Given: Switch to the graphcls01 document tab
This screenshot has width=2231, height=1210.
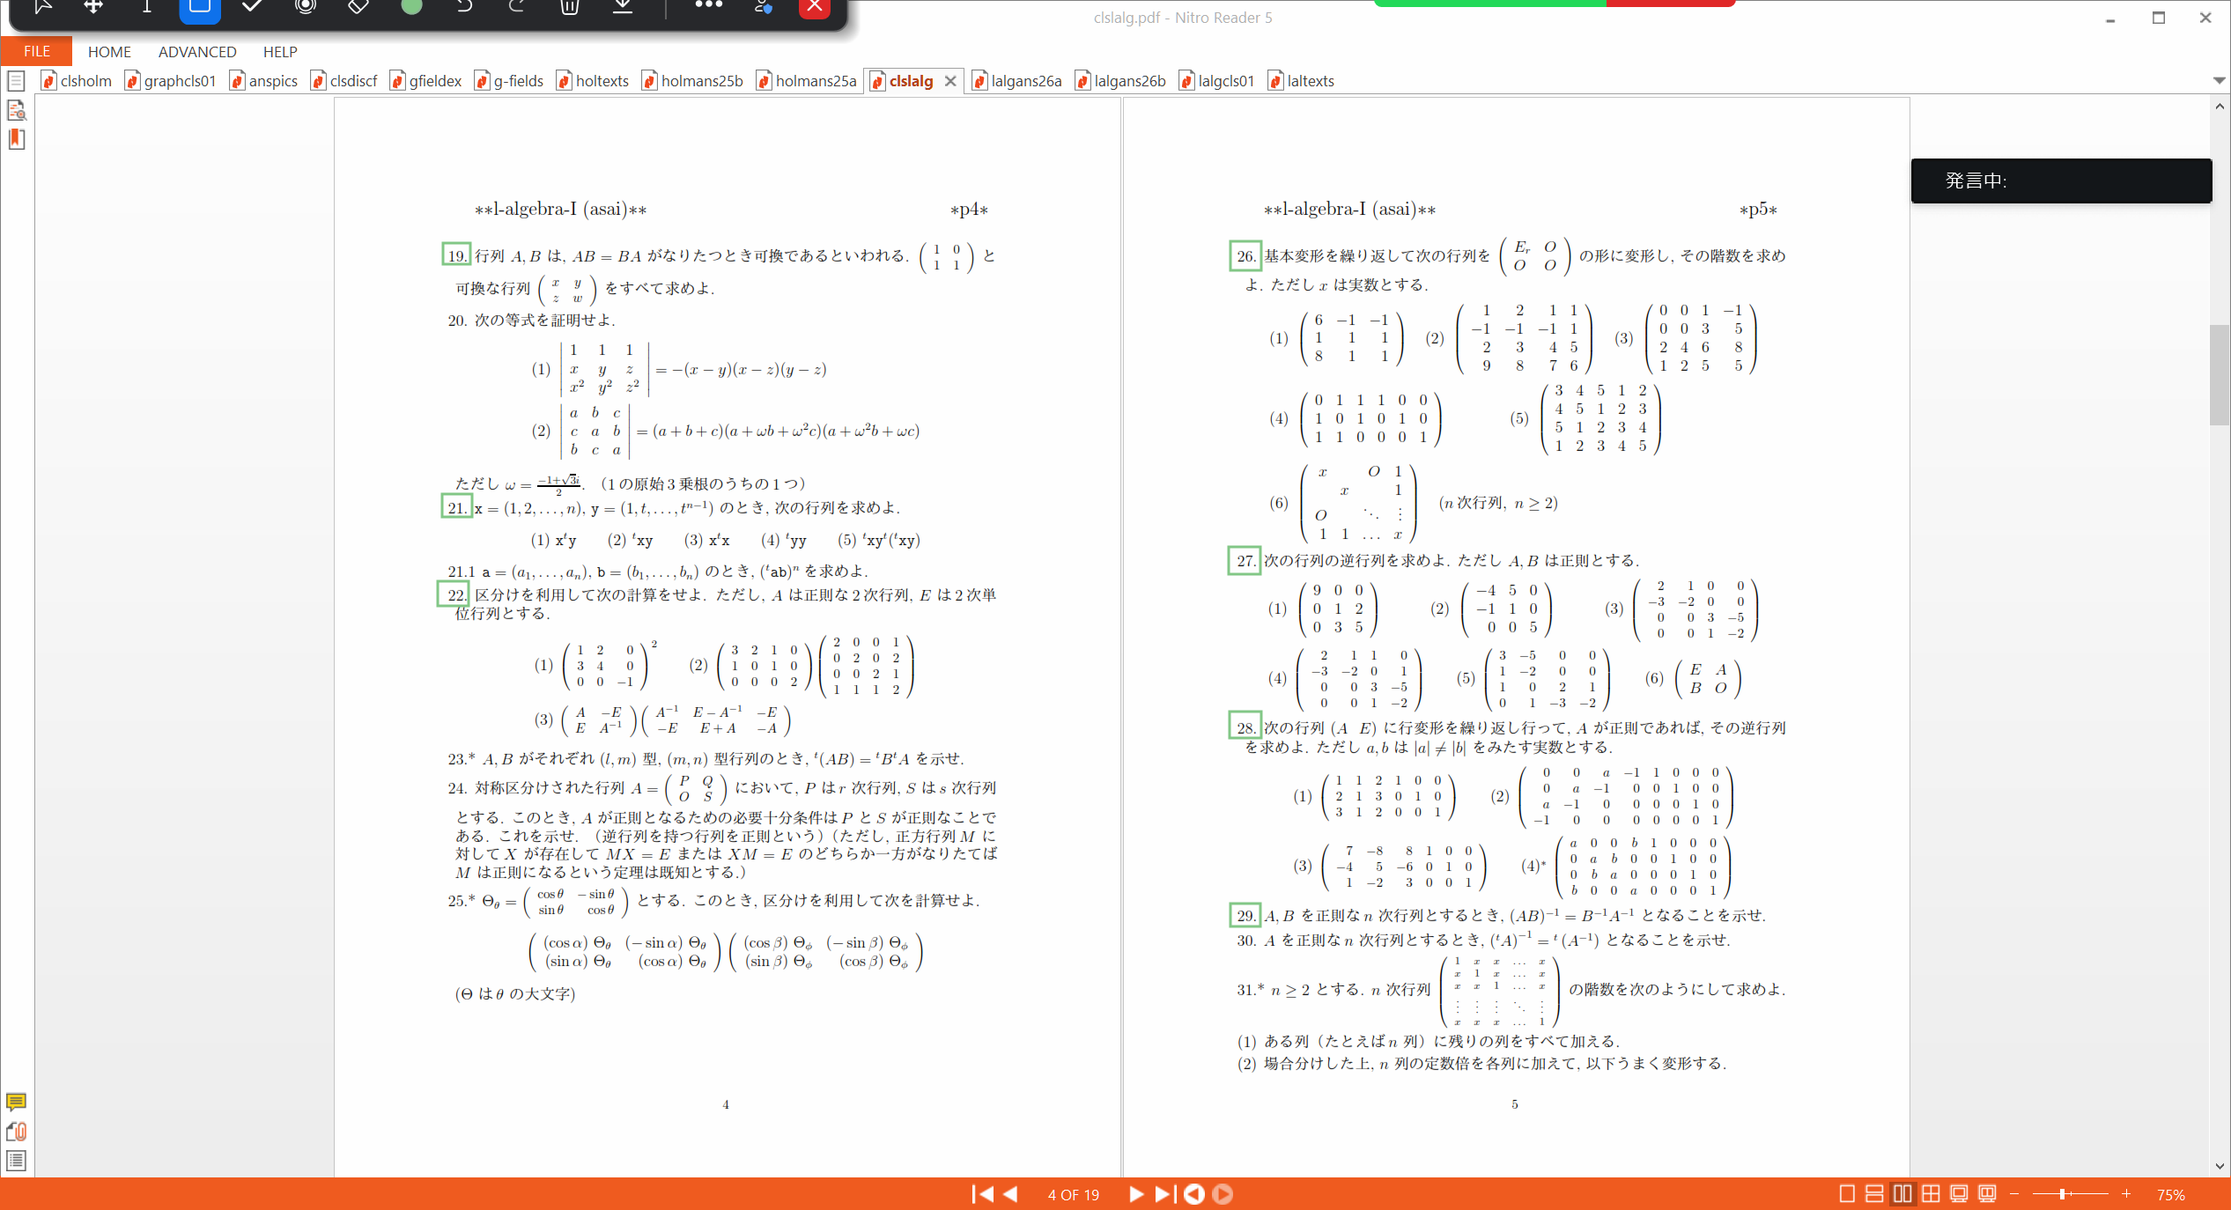Looking at the screenshot, I should tap(171, 81).
